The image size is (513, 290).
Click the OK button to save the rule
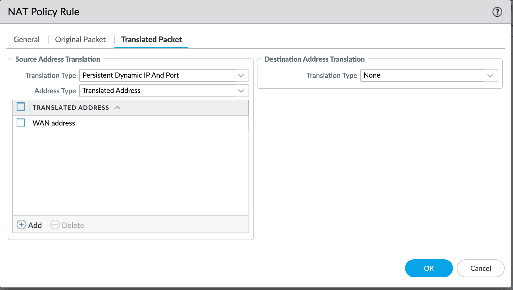click(x=429, y=268)
